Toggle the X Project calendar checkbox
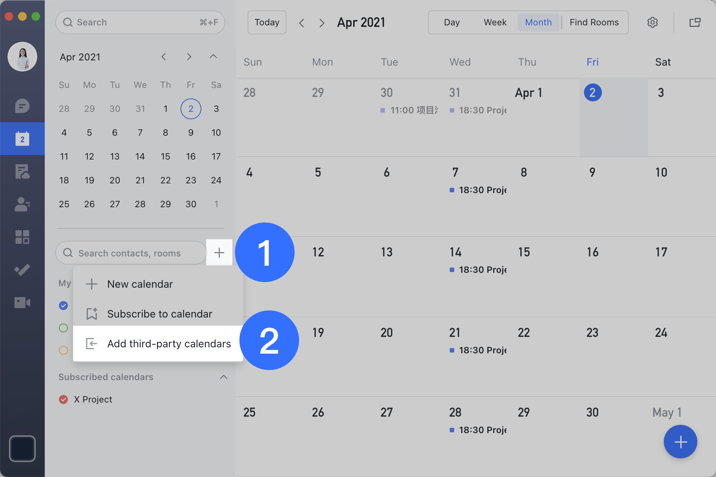Image resolution: width=716 pixels, height=477 pixels. (x=63, y=399)
